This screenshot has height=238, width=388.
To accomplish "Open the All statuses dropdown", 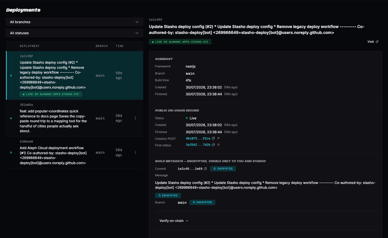I will tap(74, 33).
